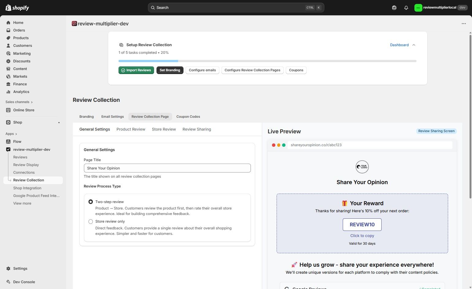Open the Product Review tab
The height and width of the screenshot is (289, 472).
coord(131,129)
